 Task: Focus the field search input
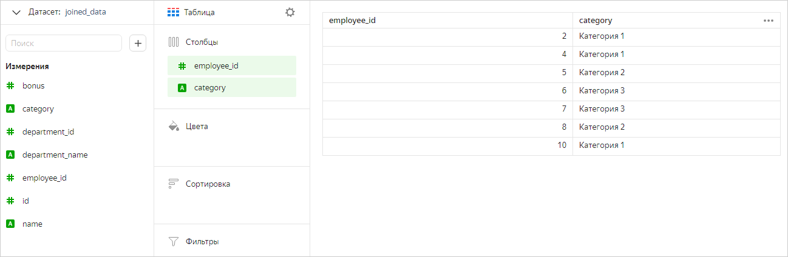[64, 43]
